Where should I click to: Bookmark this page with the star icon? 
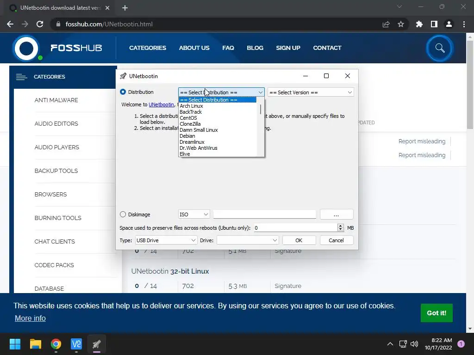pyautogui.click(x=401, y=24)
